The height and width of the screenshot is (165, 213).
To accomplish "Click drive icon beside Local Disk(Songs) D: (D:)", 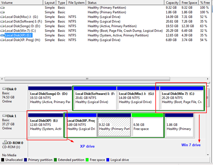I will [2, 26].
